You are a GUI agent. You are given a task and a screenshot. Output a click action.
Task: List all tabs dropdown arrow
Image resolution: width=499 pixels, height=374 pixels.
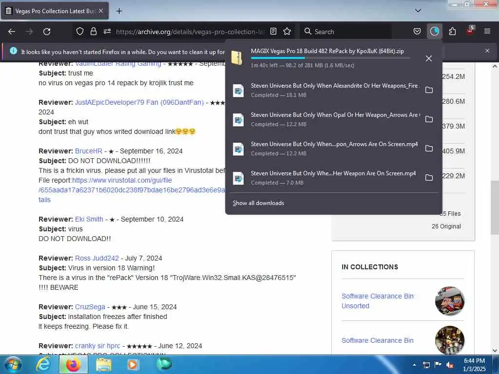[418, 11]
